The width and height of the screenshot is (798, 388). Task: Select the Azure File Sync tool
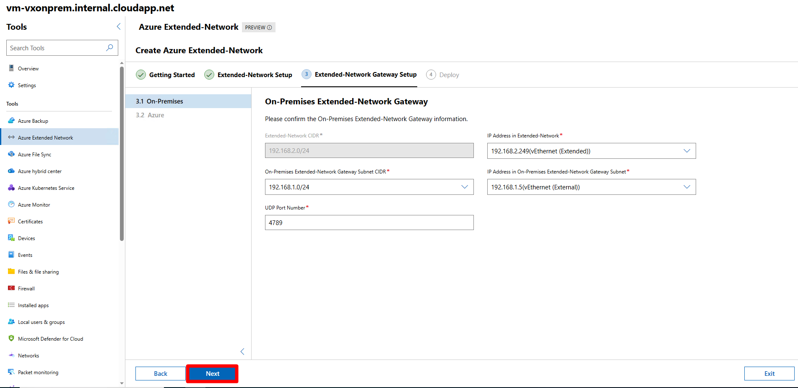pyautogui.click(x=34, y=154)
